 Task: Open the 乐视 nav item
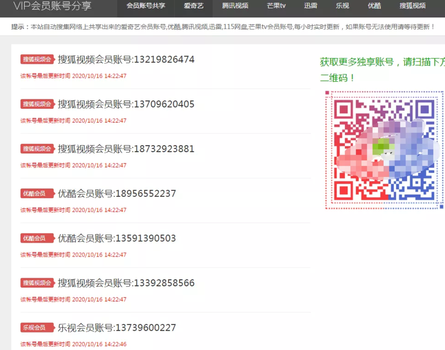[342, 6]
